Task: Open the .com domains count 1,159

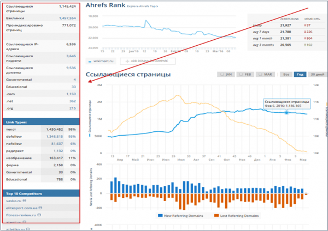Action: (71, 94)
